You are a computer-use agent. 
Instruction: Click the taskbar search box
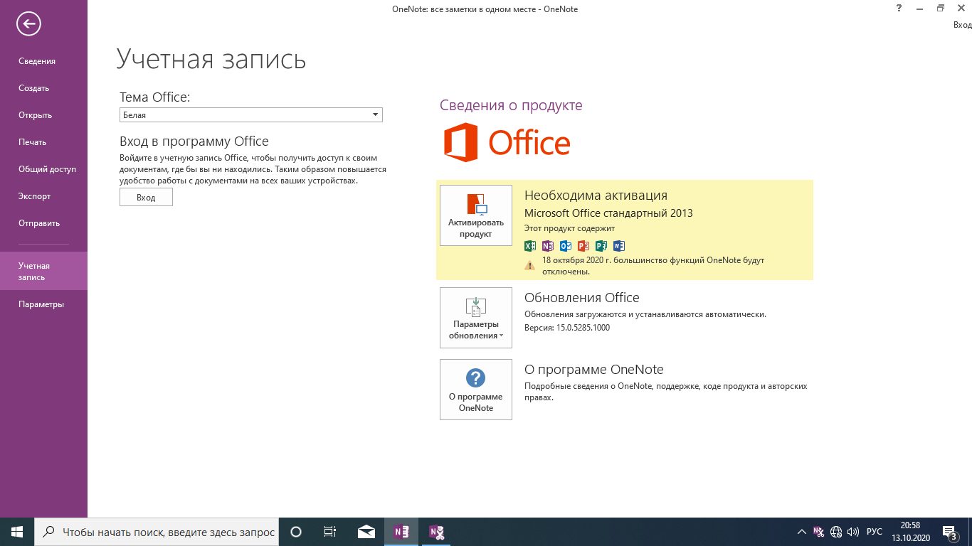pos(156,532)
